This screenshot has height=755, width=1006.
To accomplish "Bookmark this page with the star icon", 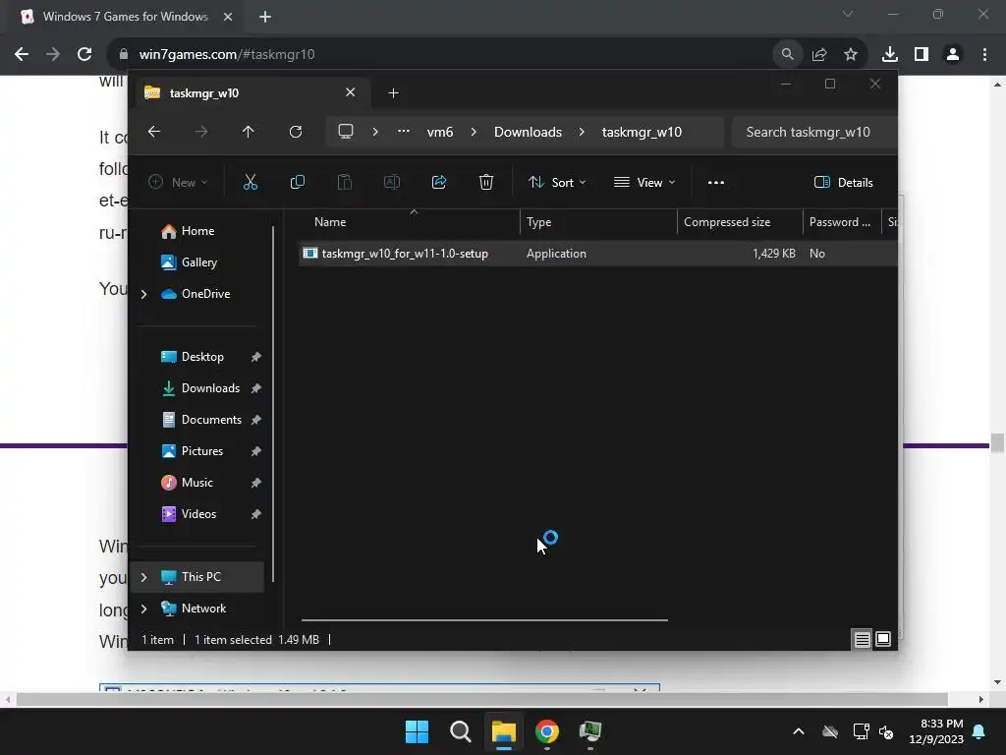I will click(x=851, y=54).
